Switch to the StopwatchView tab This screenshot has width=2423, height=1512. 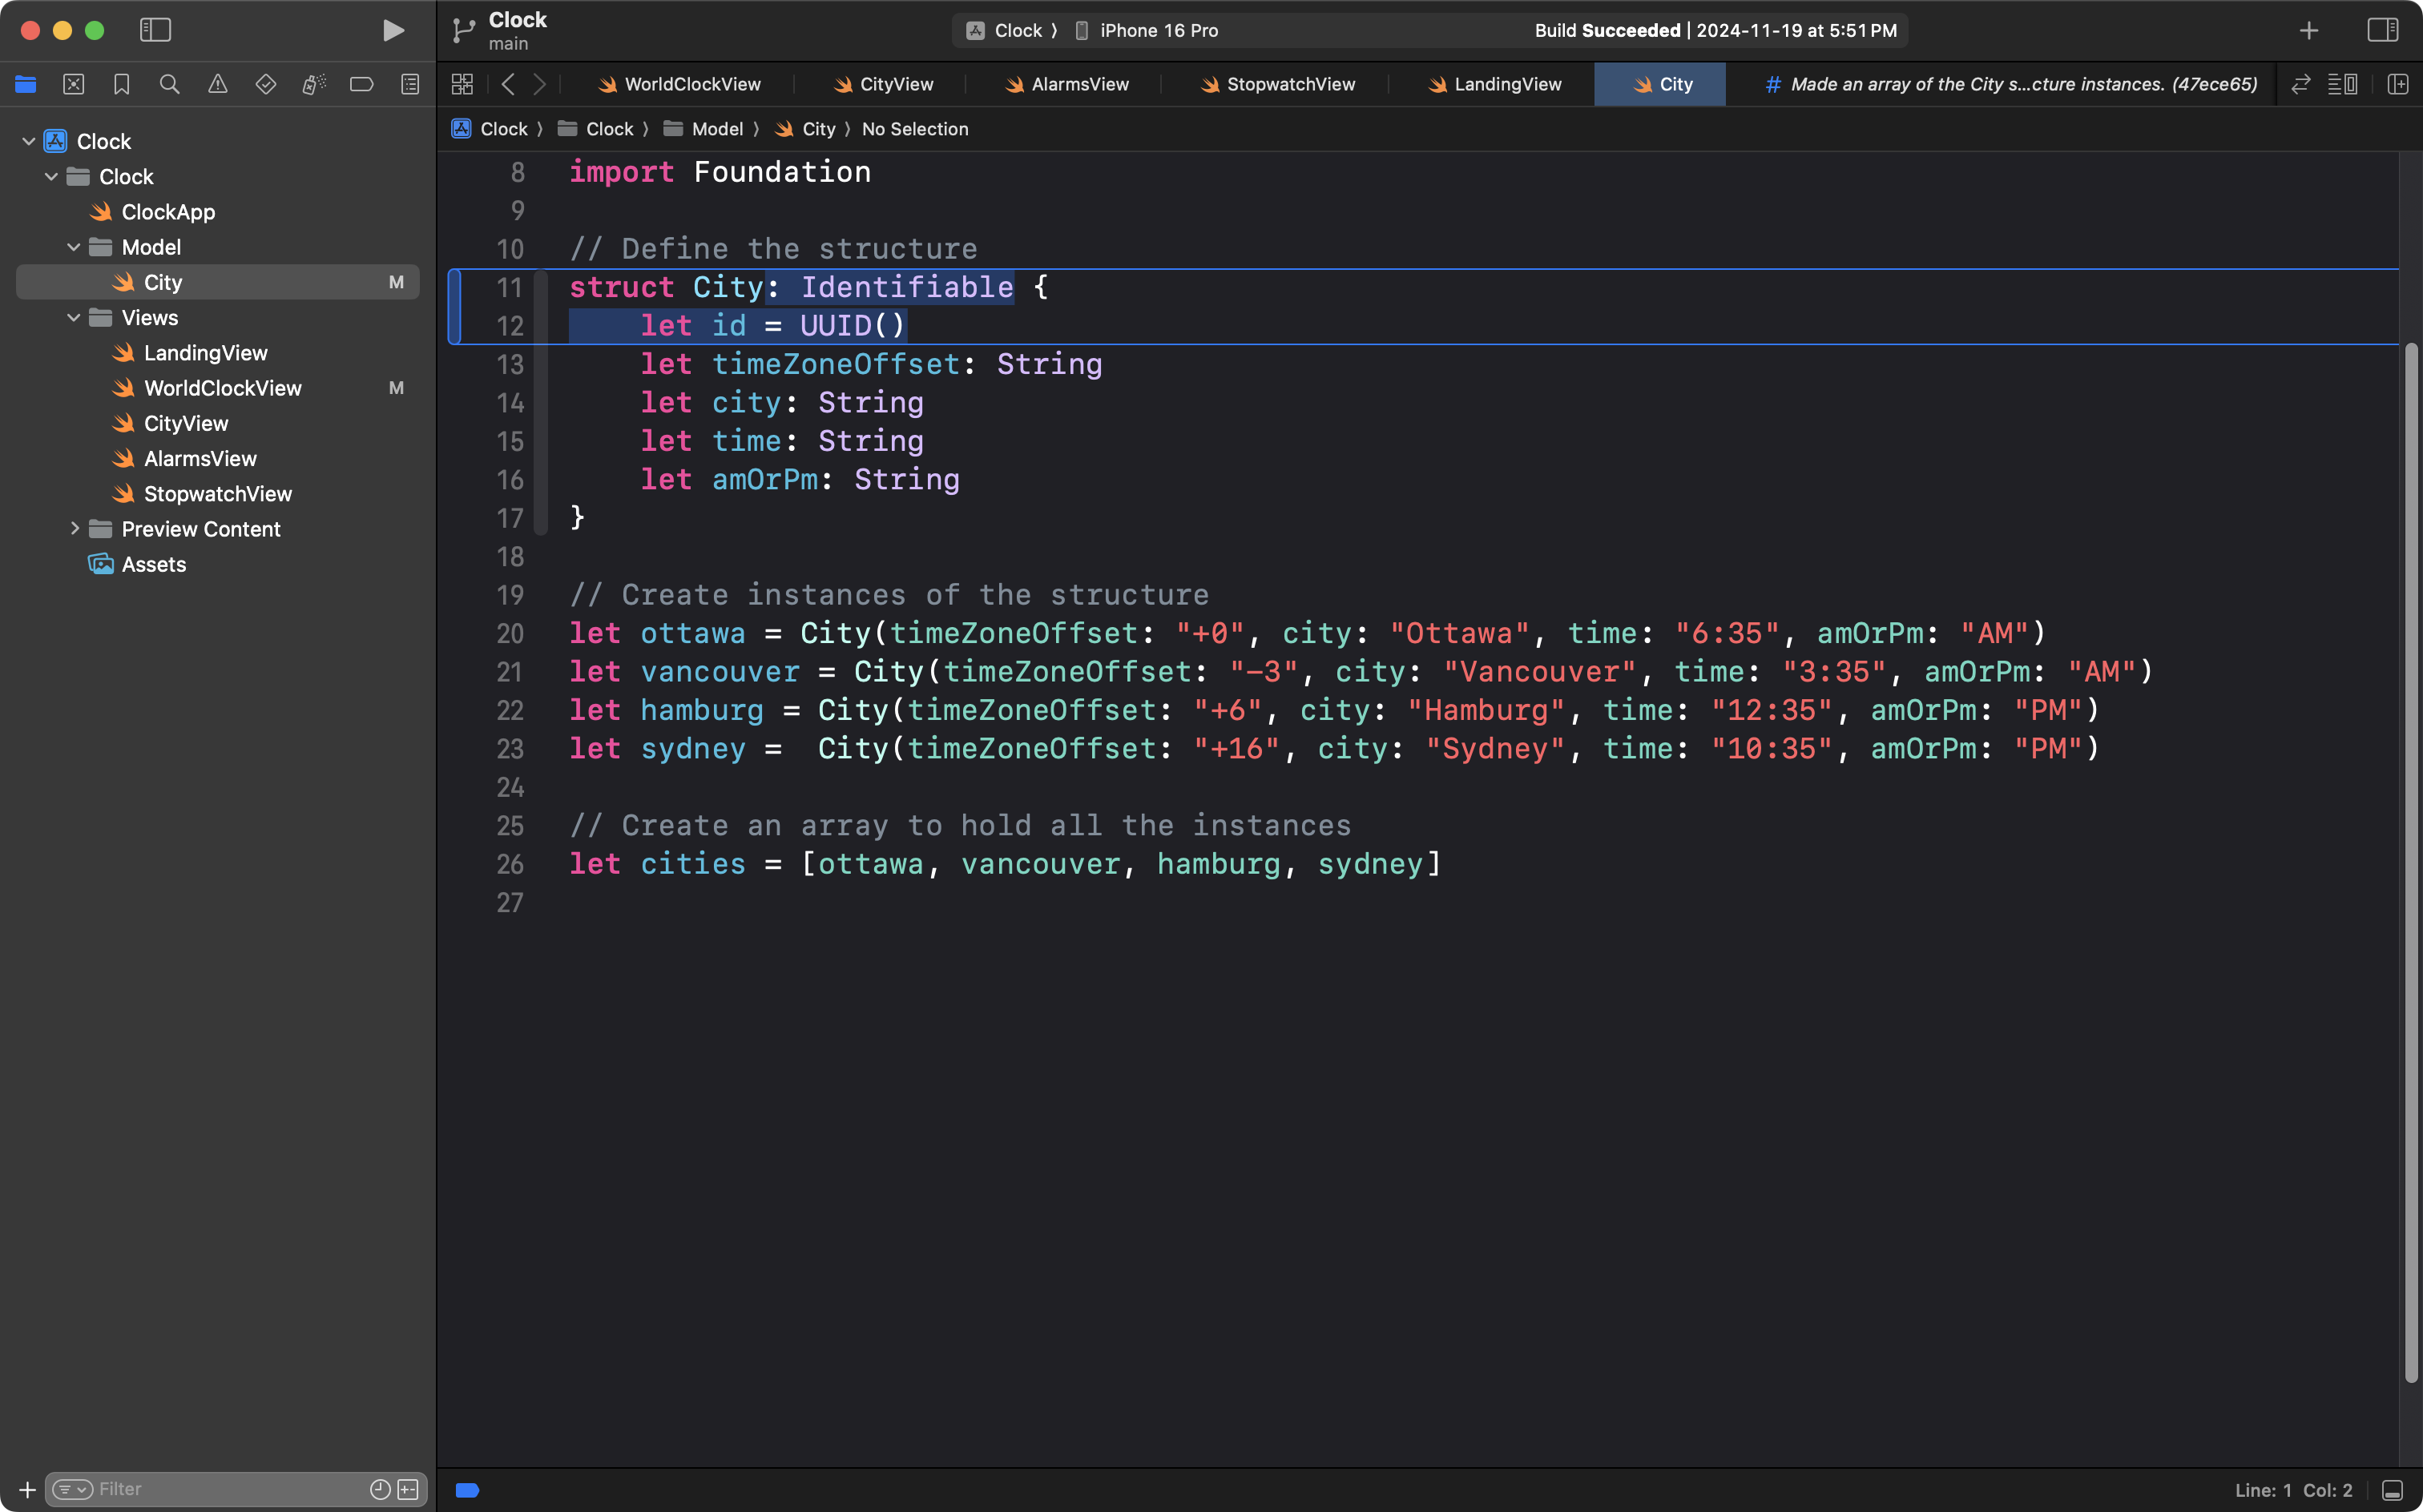pyautogui.click(x=1289, y=84)
